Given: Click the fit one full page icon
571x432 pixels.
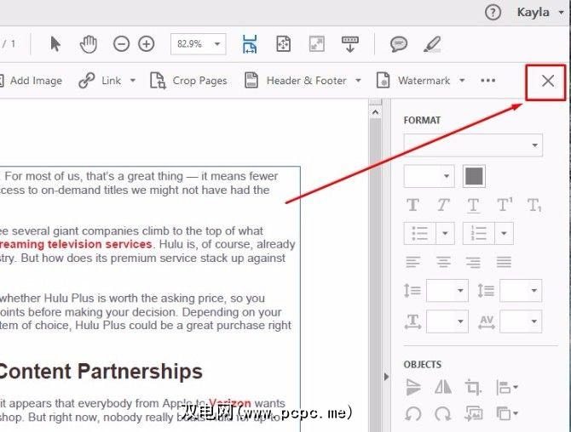Looking at the screenshot, I should (x=283, y=44).
